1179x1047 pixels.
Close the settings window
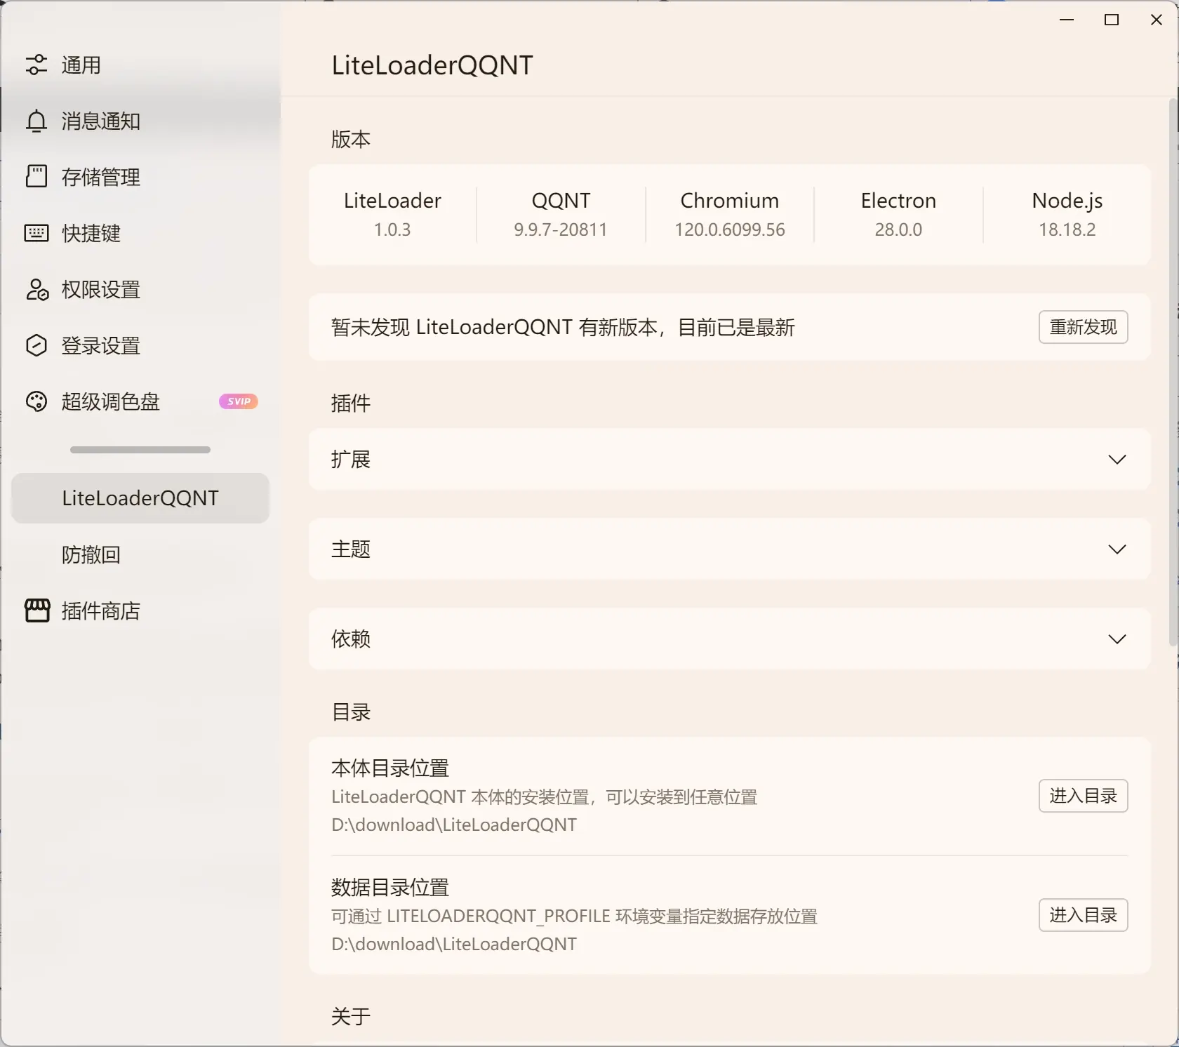[x=1157, y=20]
